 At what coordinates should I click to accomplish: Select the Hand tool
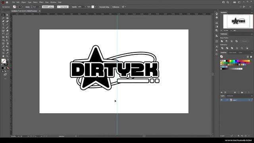[x=3, y=56]
